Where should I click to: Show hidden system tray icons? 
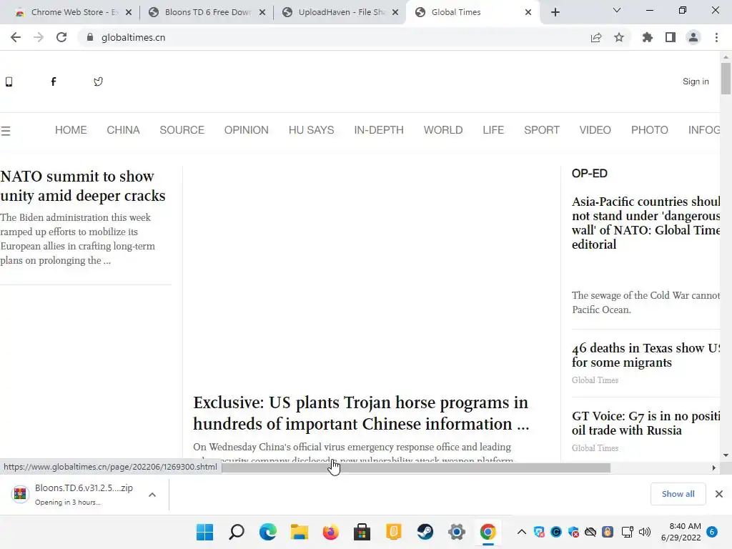[x=522, y=532]
